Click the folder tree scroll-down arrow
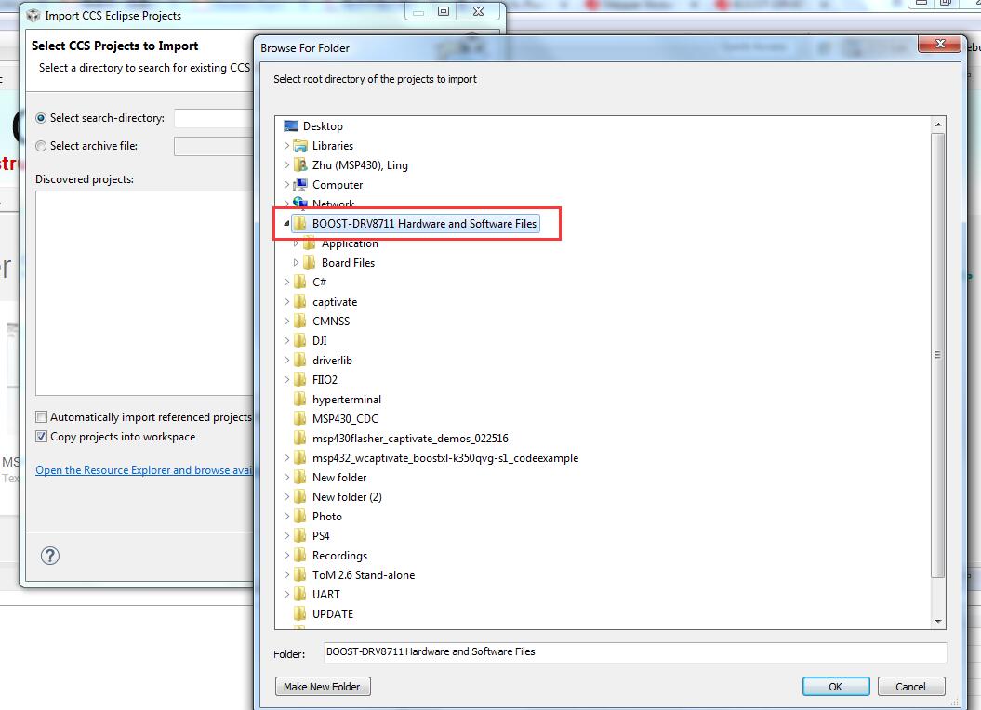Image resolution: width=981 pixels, height=710 pixels. [938, 621]
